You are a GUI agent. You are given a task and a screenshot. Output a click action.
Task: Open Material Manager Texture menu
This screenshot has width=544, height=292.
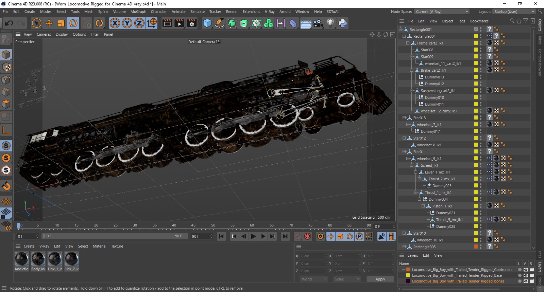coord(117,246)
